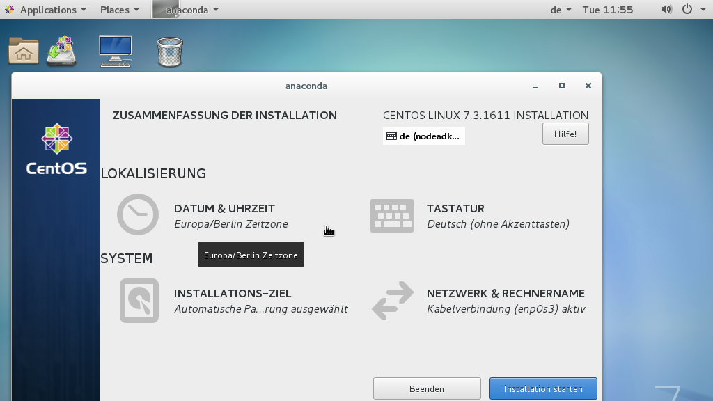Select DATUM & UHRZEIT heading
This screenshot has width=713, height=401.
point(224,209)
